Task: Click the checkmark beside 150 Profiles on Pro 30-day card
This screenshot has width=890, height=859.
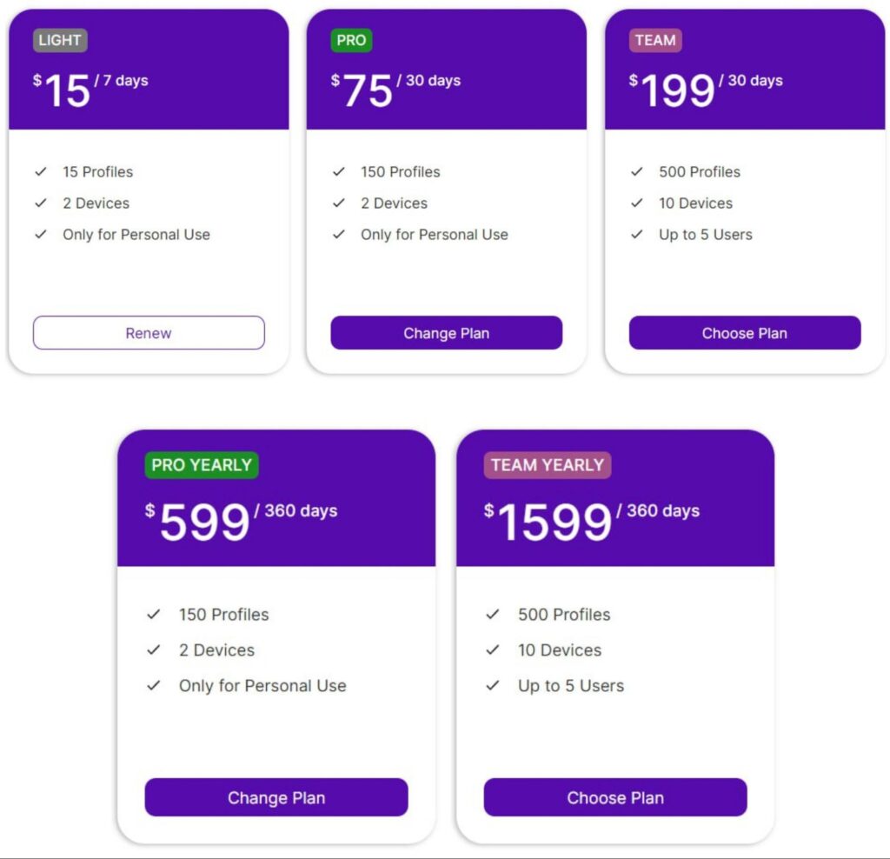Action: (339, 171)
